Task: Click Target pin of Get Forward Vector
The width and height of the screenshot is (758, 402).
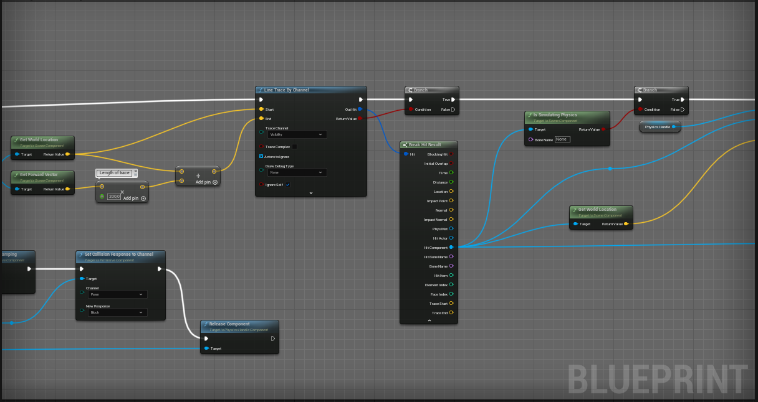Action: [x=17, y=189]
